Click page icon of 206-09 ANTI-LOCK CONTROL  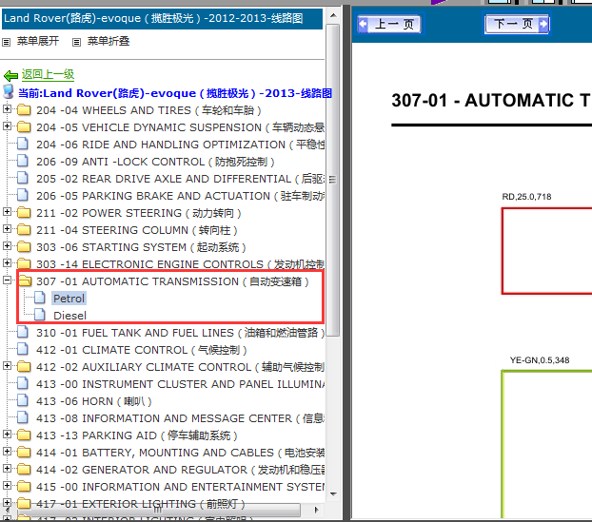tap(23, 161)
